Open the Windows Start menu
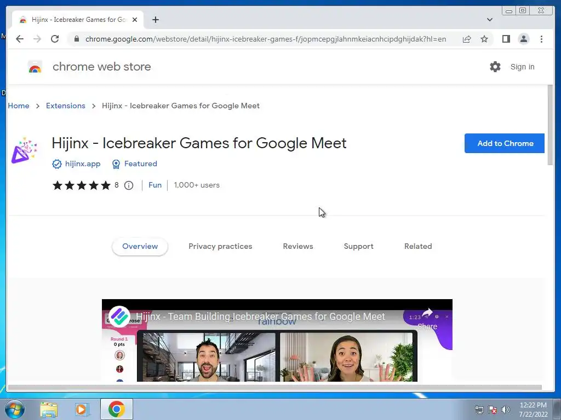The height and width of the screenshot is (420, 561). pyautogui.click(x=15, y=409)
